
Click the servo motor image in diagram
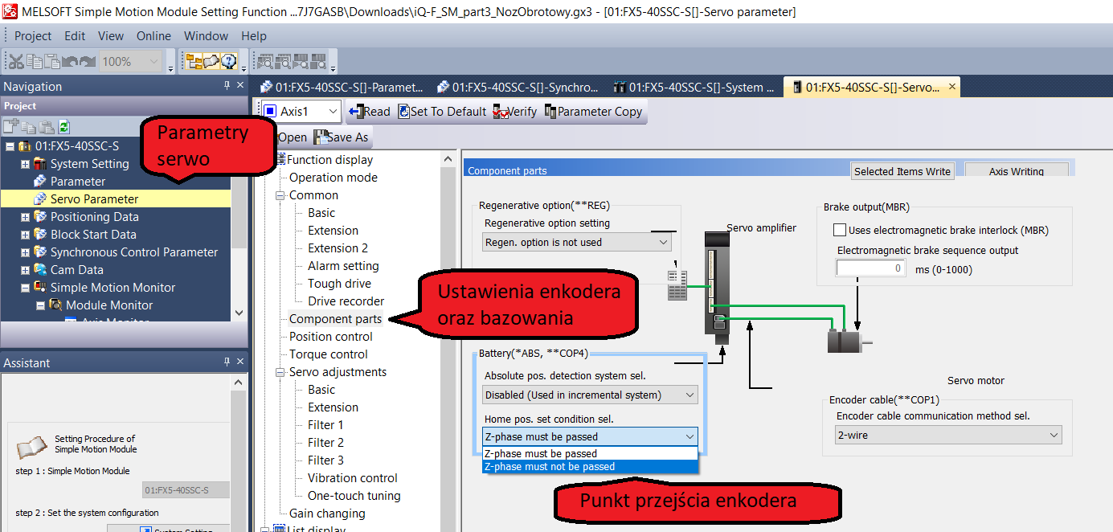click(849, 341)
